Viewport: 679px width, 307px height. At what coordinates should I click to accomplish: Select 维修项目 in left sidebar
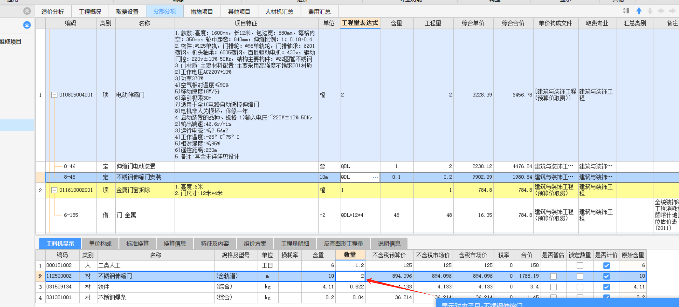click(11, 42)
